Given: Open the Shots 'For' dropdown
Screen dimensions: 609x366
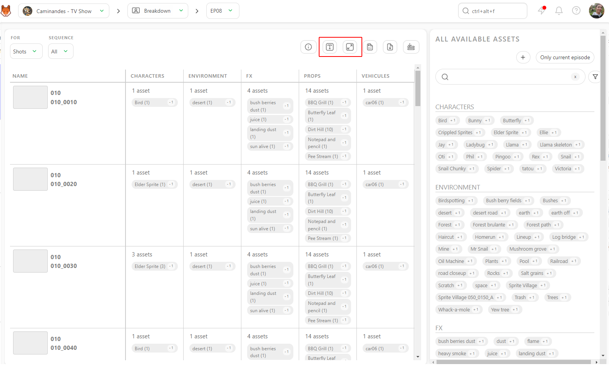Looking at the screenshot, I should tap(26, 51).
